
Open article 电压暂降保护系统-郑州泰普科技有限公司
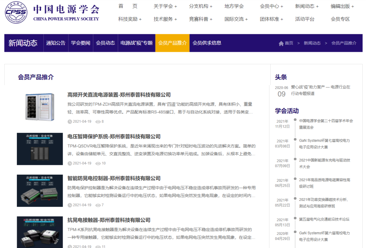[x=114, y=137]
